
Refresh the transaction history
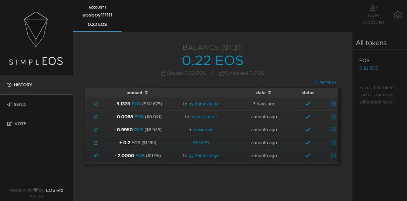click(x=326, y=82)
